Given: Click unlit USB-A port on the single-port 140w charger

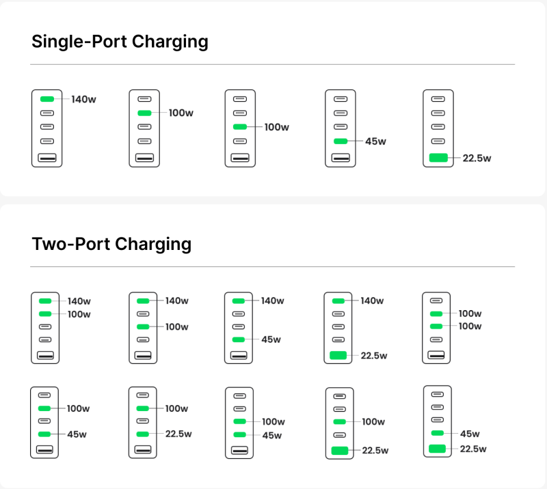Looking at the screenshot, I should [x=46, y=158].
